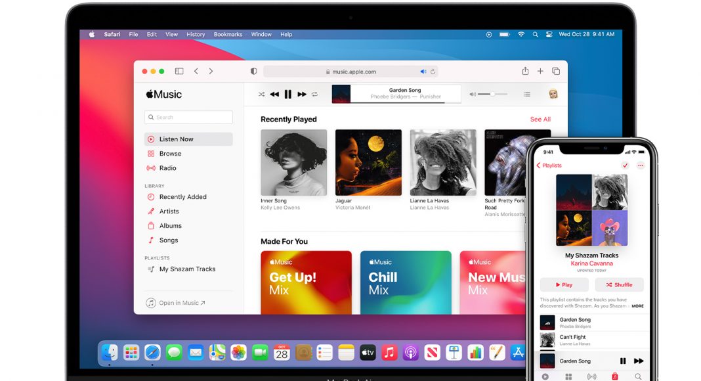The height and width of the screenshot is (381, 701).
Task: Open Safari's privacy report shield icon
Action: (x=253, y=71)
